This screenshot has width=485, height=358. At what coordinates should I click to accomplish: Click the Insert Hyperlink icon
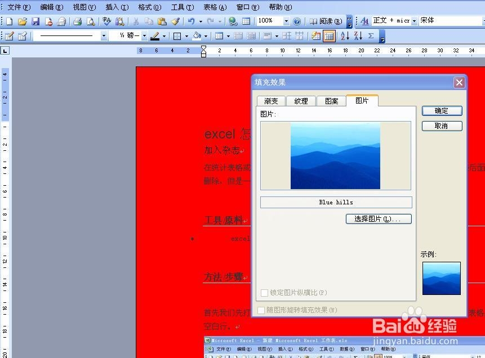[x=231, y=21]
